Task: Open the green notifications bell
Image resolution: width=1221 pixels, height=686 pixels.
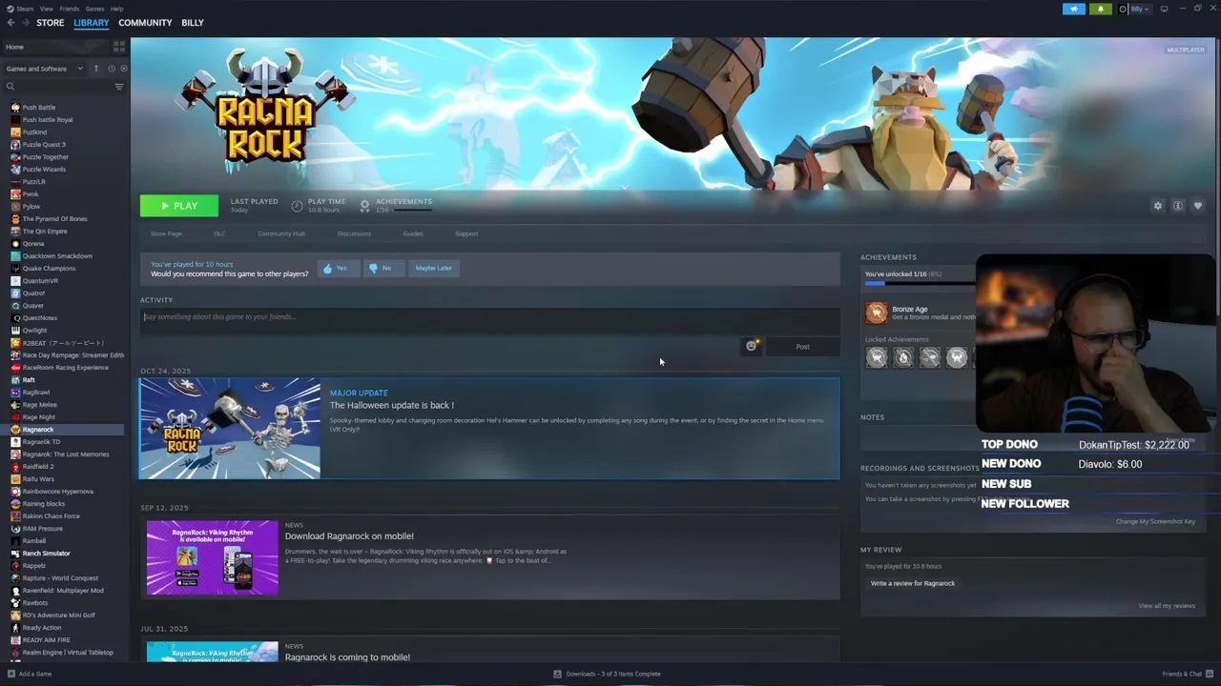Action: click(1101, 9)
